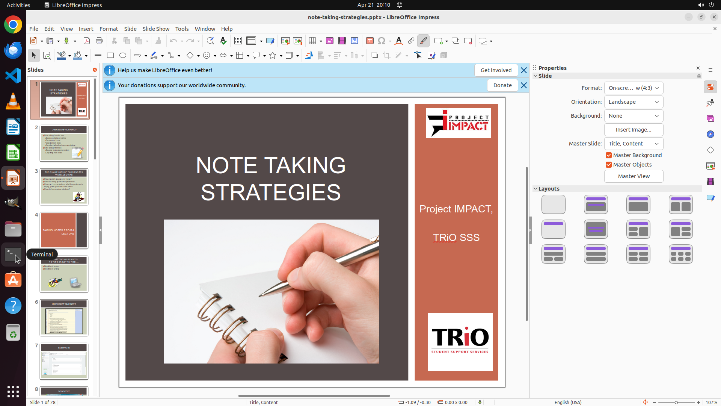Open the sidebar Gallery deck icon
The width and height of the screenshot is (721, 406).
coord(710,118)
